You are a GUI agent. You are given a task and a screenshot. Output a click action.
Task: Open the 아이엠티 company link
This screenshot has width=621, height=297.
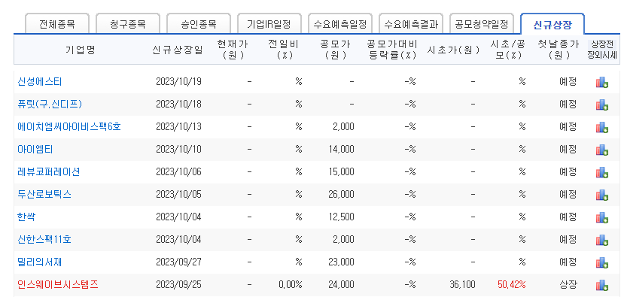coord(35,150)
